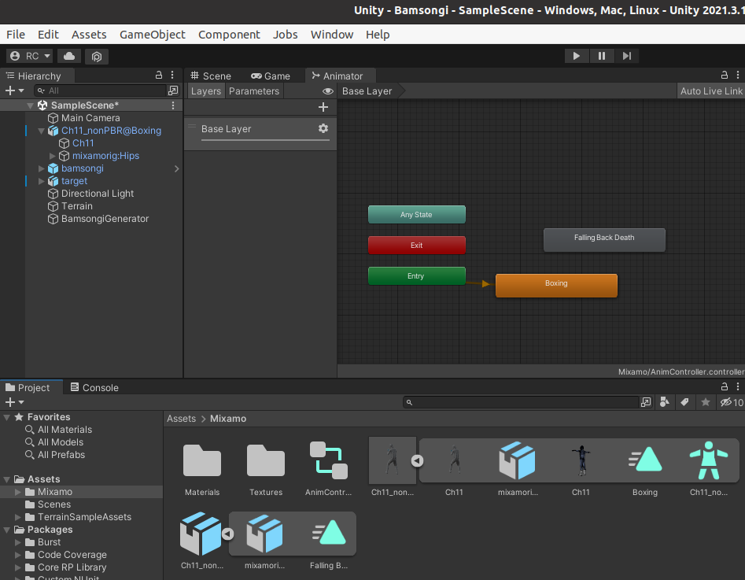745x580 pixels.
Task: Open the Hierarchy panel options menu
Action: (x=172, y=75)
